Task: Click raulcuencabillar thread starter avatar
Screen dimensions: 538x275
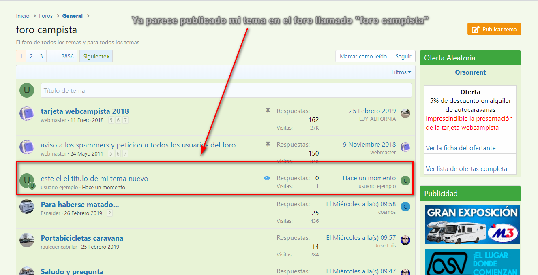Action: 27,240
